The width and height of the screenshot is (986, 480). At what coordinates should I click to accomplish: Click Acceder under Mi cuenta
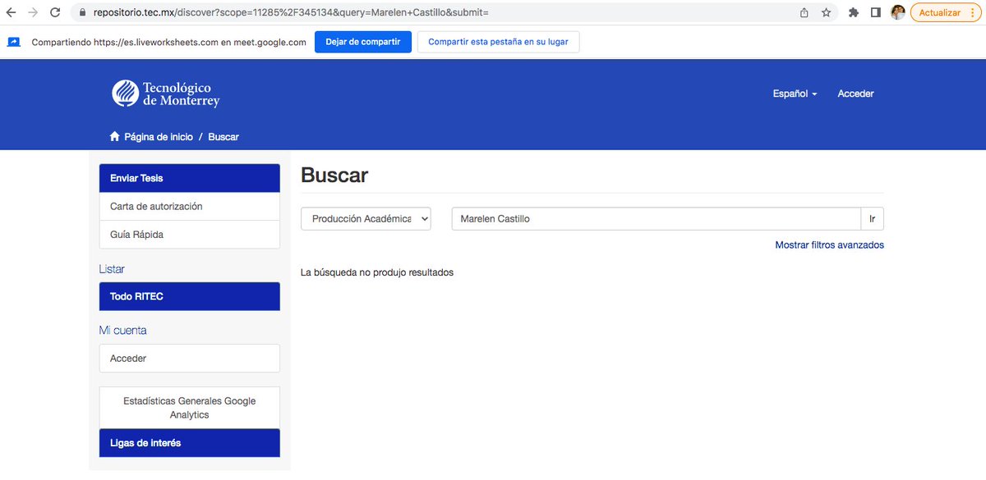click(x=190, y=359)
